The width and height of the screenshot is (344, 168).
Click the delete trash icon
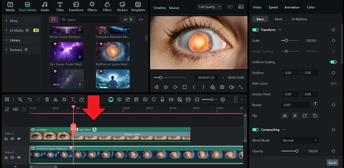[x=47, y=100]
